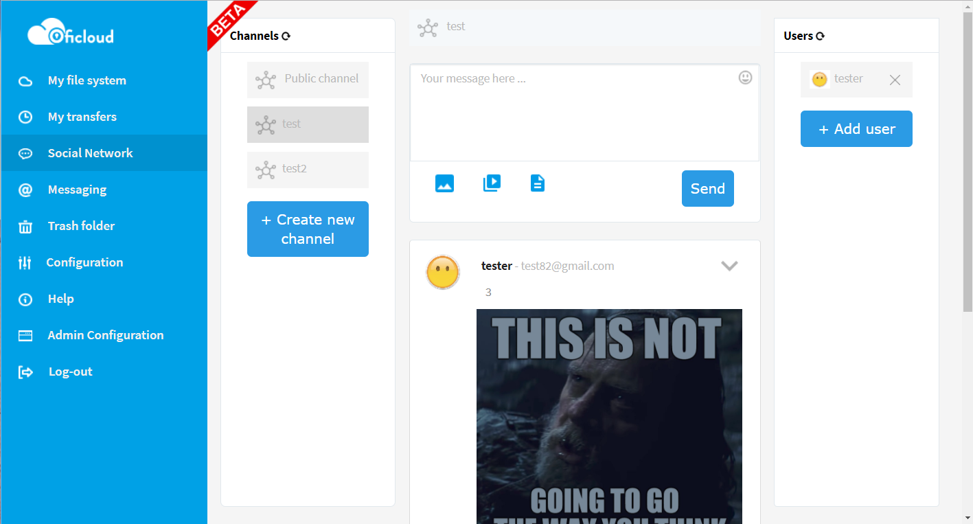Remove tester from the channel users
Image resolution: width=973 pixels, height=524 pixels.
coord(895,80)
